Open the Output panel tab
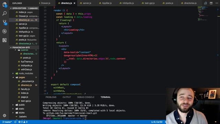 pos(67,97)
